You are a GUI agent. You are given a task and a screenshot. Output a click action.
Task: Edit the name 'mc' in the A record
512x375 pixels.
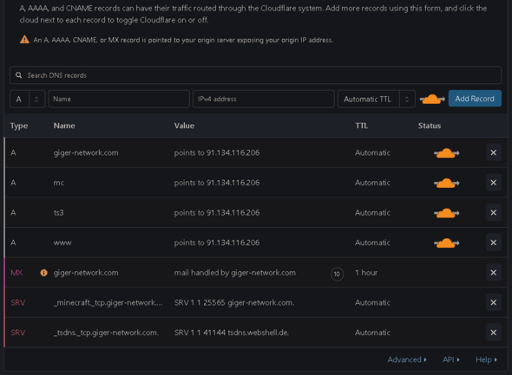click(x=59, y=183)
